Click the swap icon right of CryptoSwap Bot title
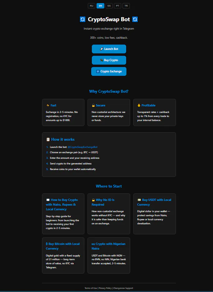 pos(135,19)
